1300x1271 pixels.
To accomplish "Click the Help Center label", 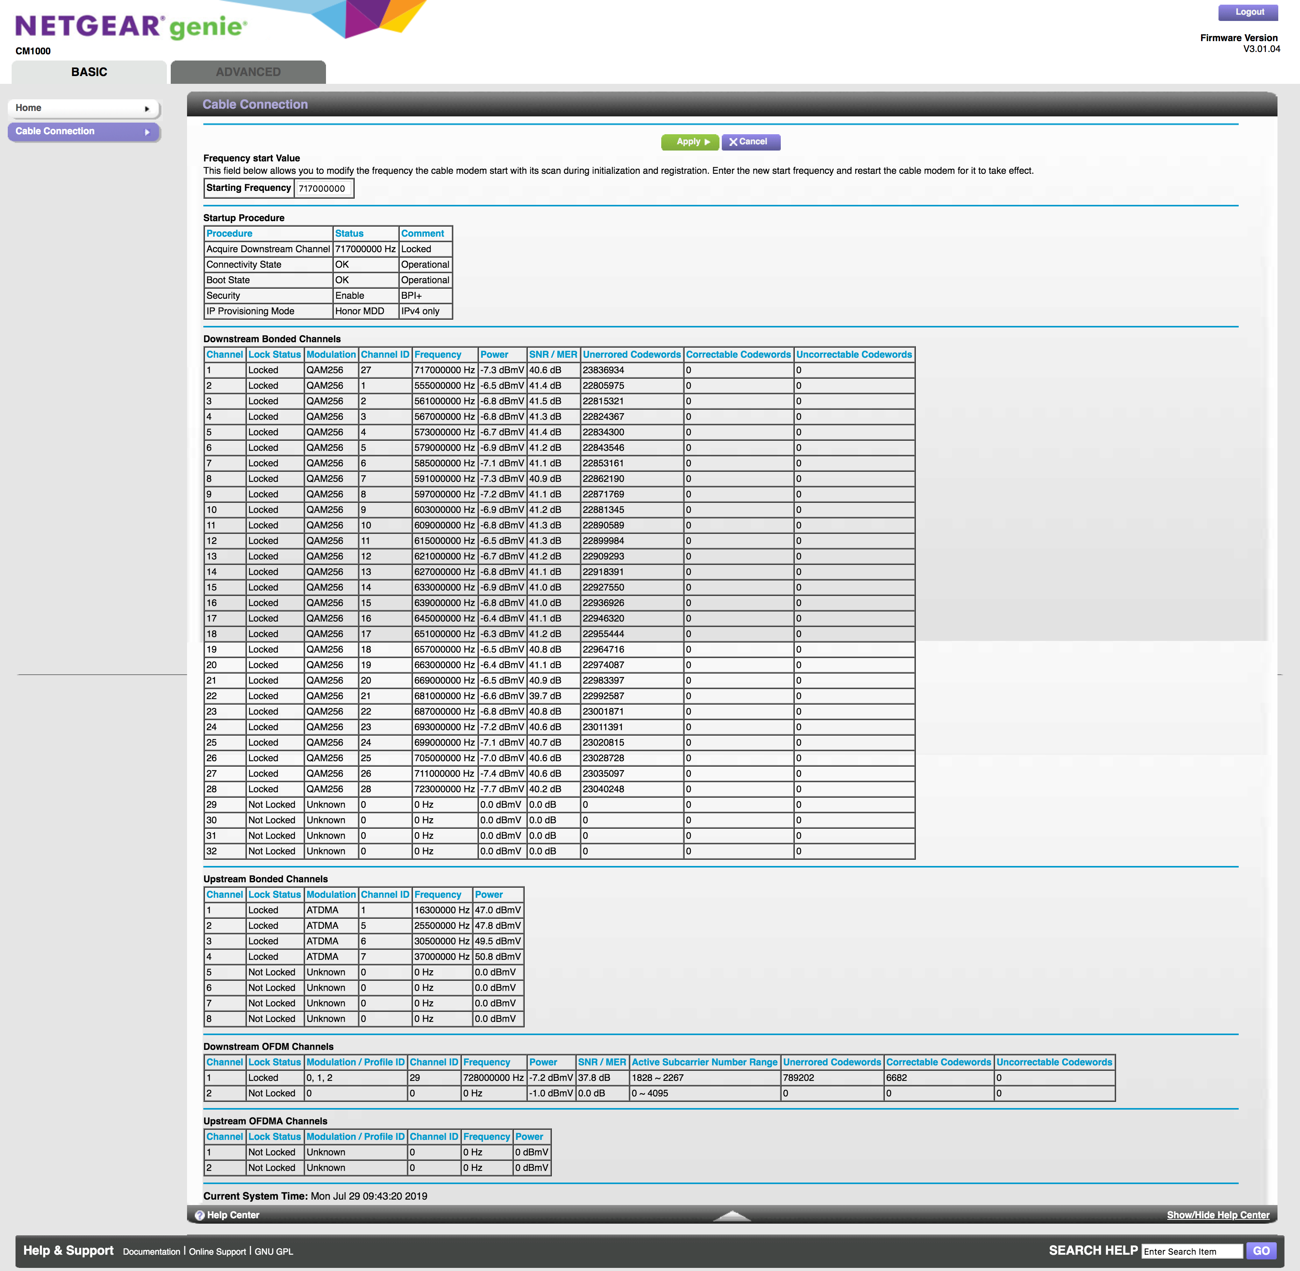I will (233, 1215).
